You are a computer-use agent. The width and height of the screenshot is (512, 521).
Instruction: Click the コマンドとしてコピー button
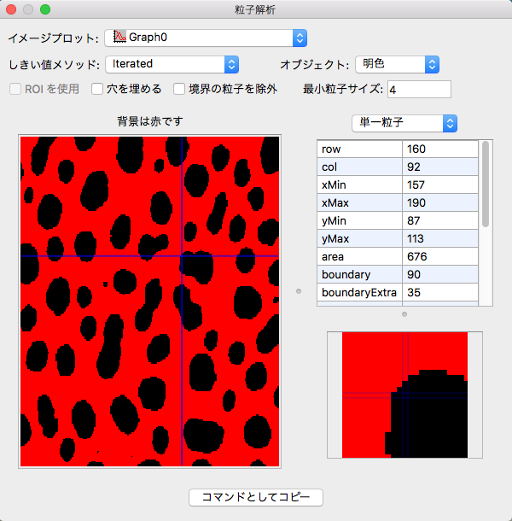tap(256, 497)
